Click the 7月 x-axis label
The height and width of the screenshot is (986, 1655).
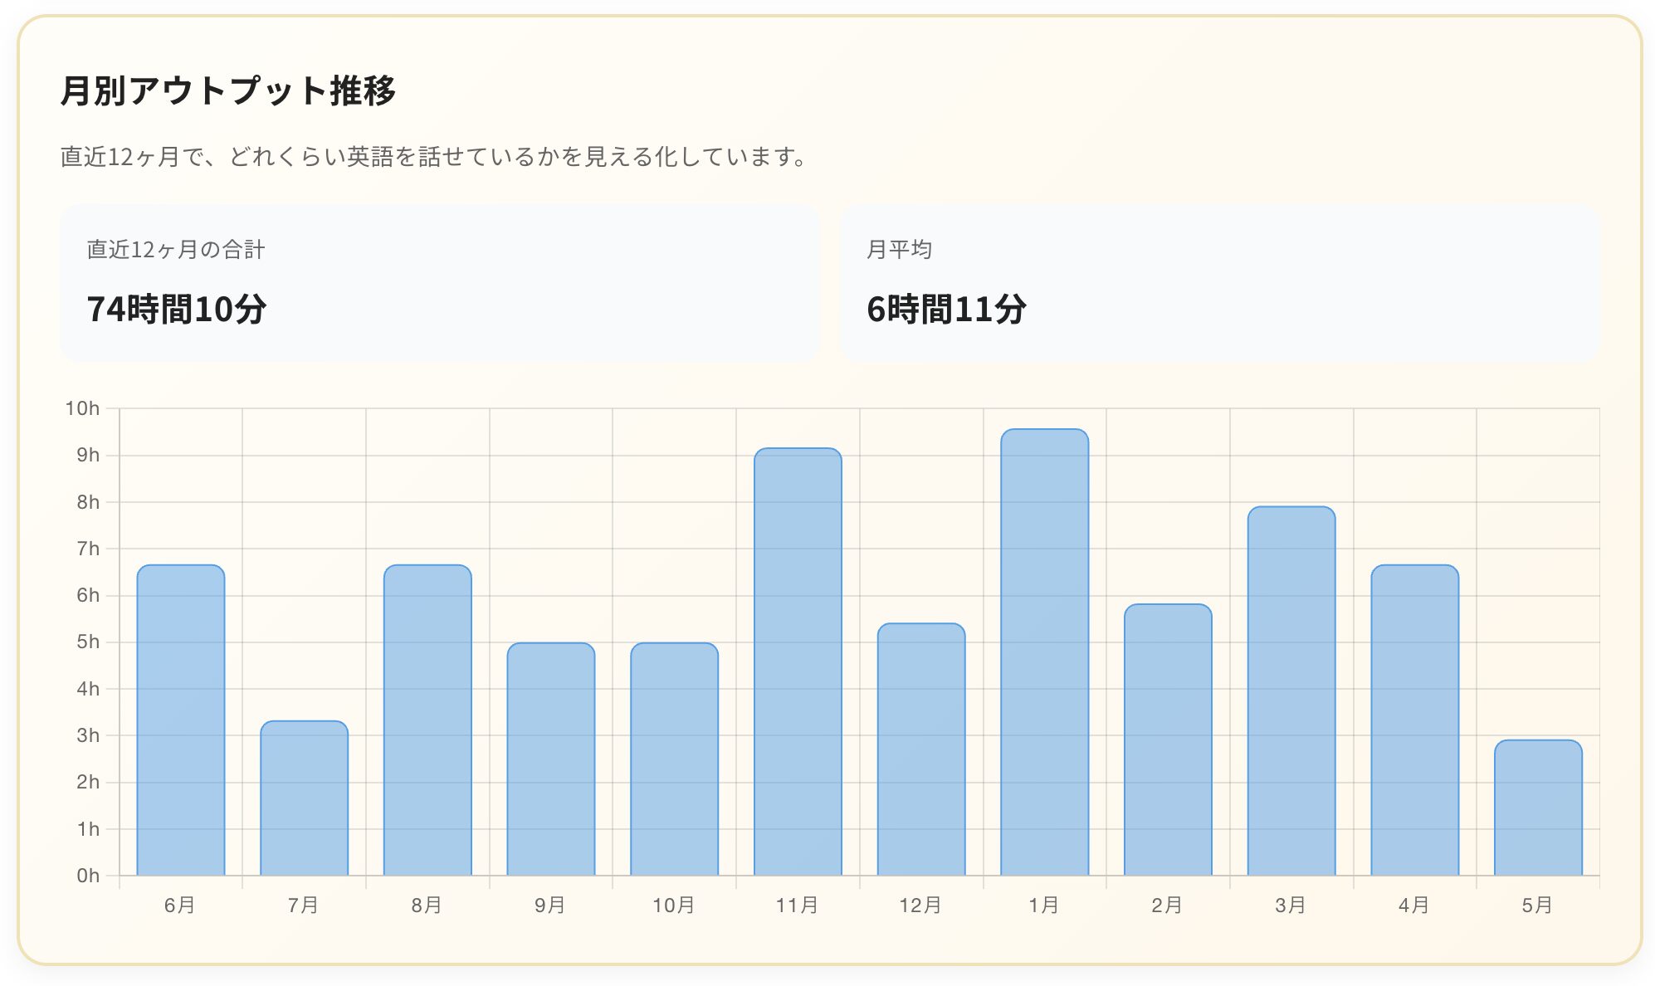tap(304, 905)
